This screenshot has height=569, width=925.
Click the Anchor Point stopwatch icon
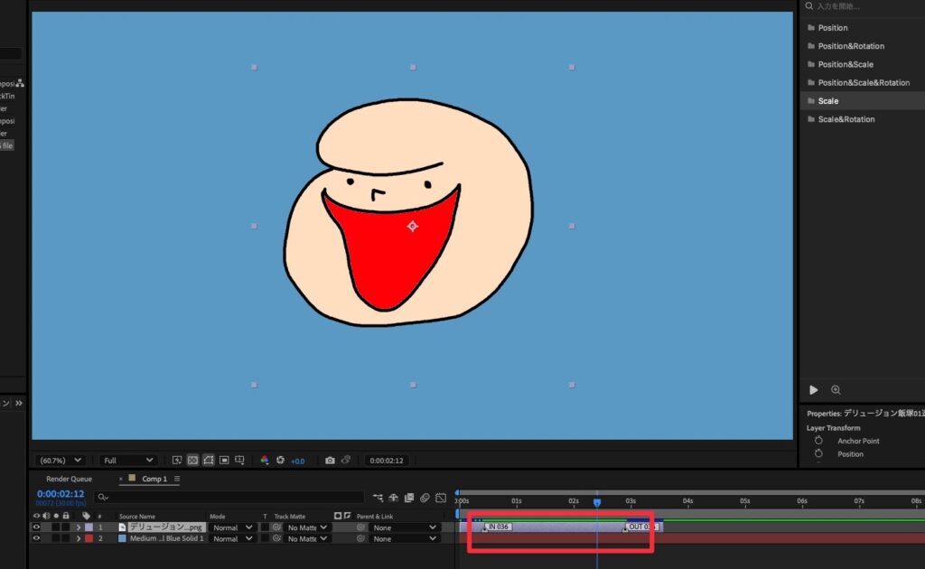click(818, 441)
